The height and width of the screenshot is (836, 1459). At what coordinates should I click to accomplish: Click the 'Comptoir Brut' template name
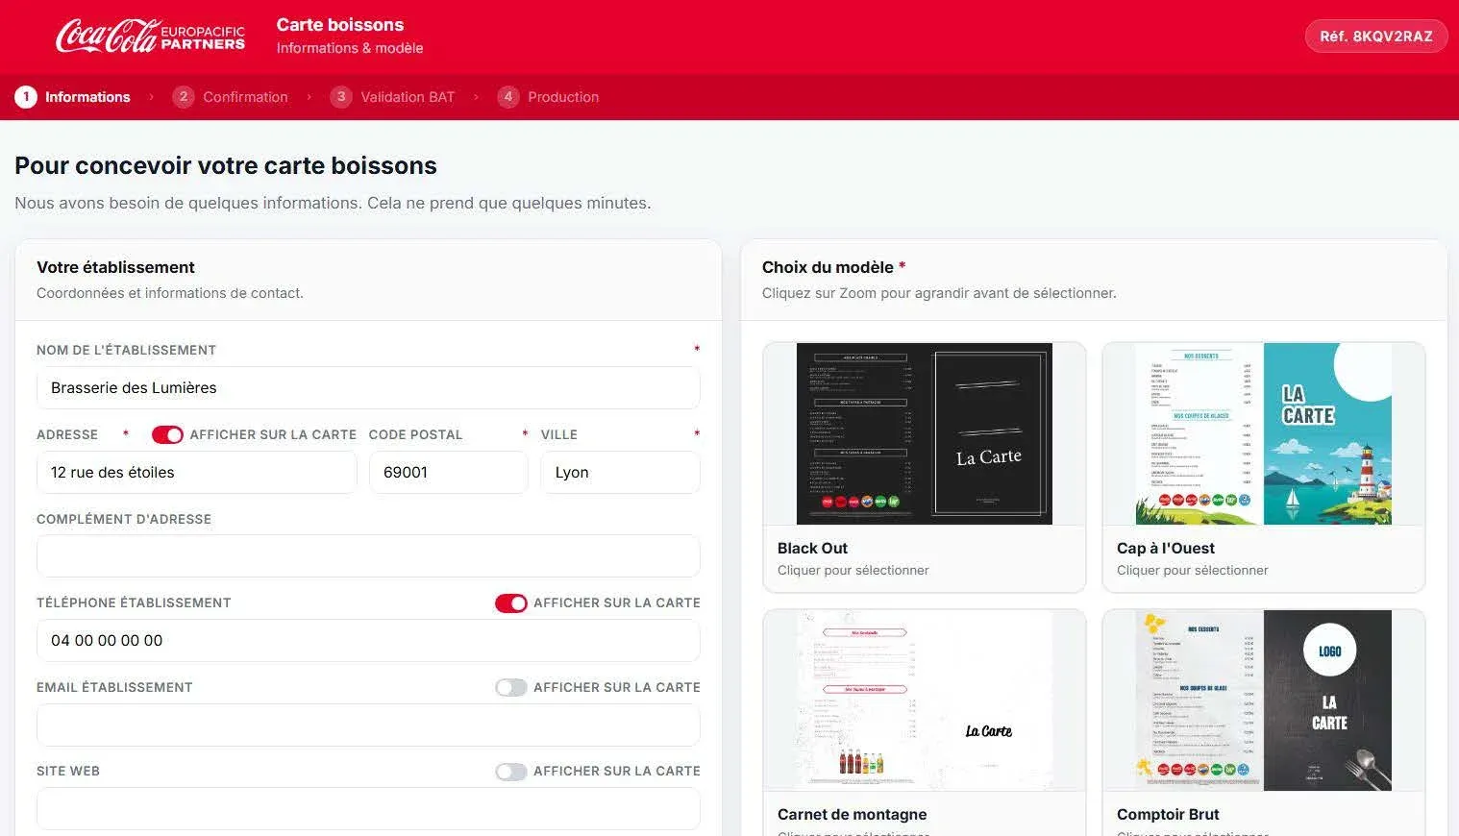click(1168, 815)
